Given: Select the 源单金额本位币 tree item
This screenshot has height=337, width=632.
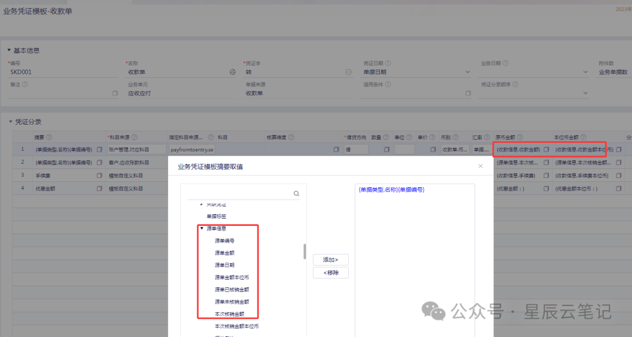Looking at the screenshot, I should pos(232,277).
